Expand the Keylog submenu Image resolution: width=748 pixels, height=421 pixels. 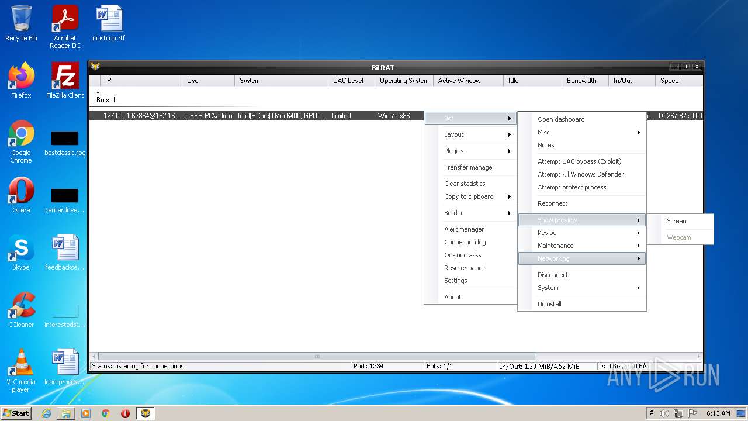pos(582,233)
